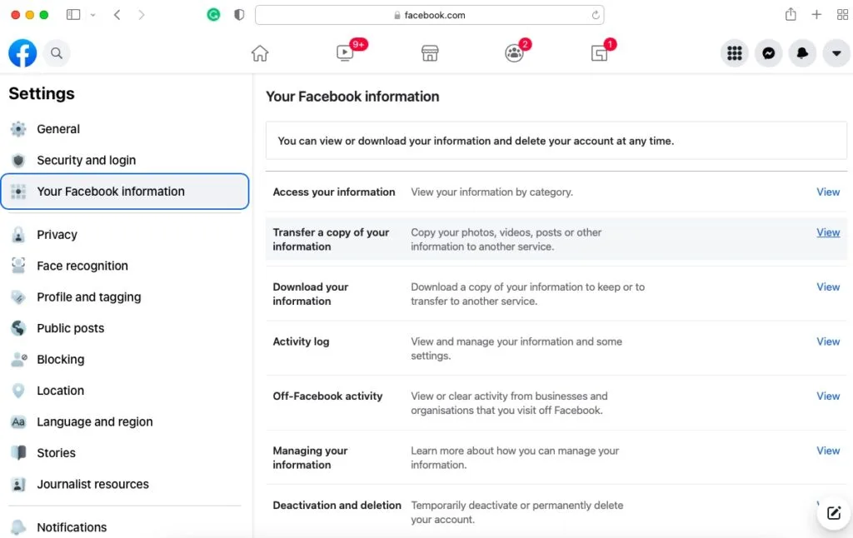
Task: View Access your information
Action: click(x=827, y=192)
